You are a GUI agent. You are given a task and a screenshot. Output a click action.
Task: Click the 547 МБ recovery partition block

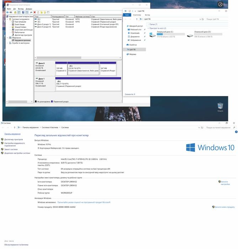click(108, 68)
